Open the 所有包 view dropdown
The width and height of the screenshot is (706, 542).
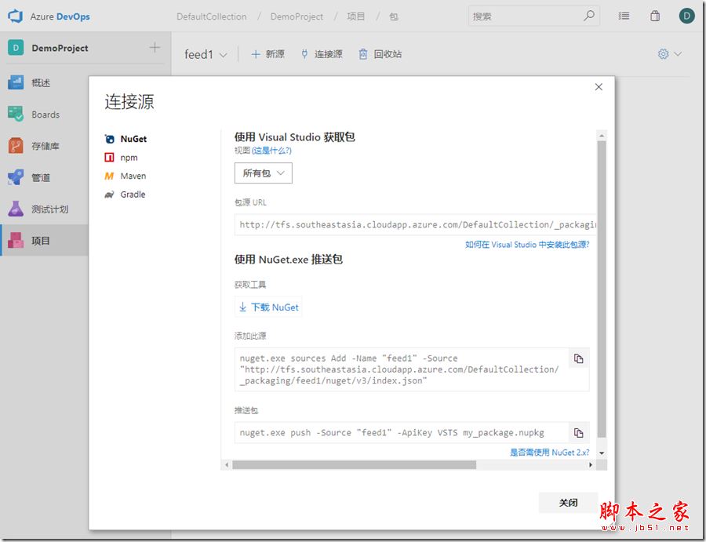264,173
